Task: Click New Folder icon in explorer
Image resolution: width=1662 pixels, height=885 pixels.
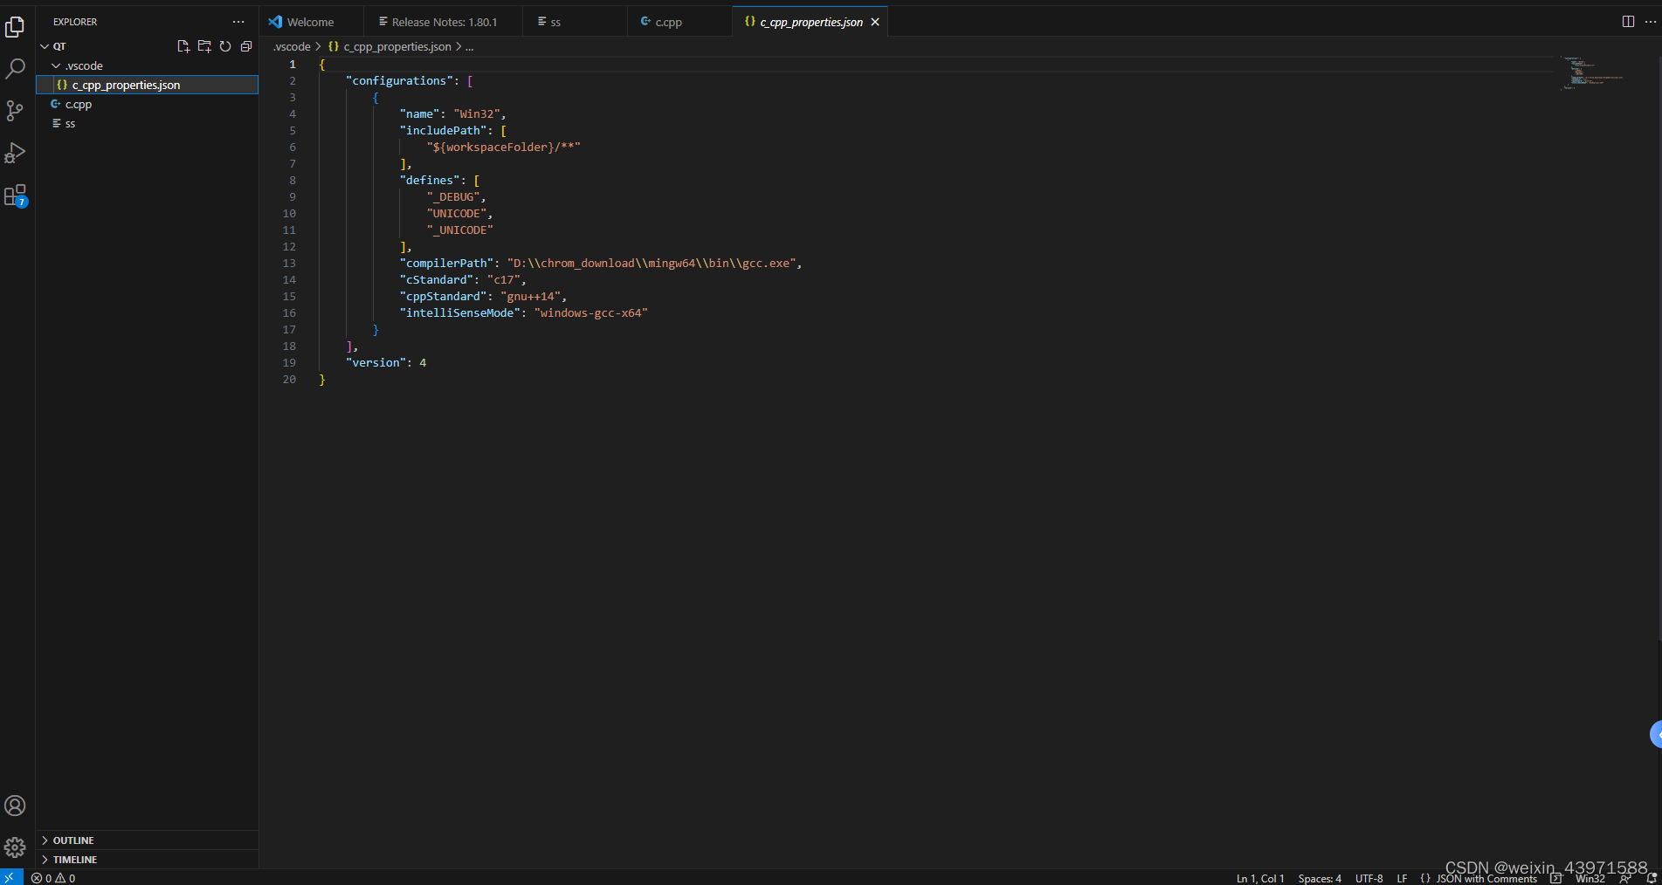Action: click(204, 46)
